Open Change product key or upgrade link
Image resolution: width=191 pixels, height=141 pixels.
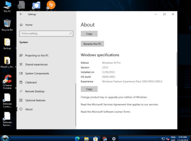pos(114,97)
